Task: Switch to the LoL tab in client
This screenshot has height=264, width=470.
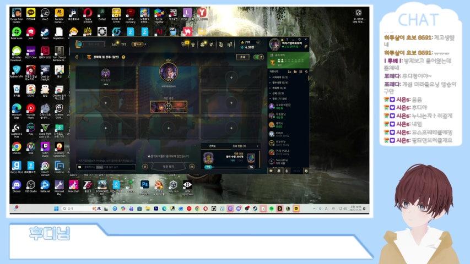Action: point(115,45)
